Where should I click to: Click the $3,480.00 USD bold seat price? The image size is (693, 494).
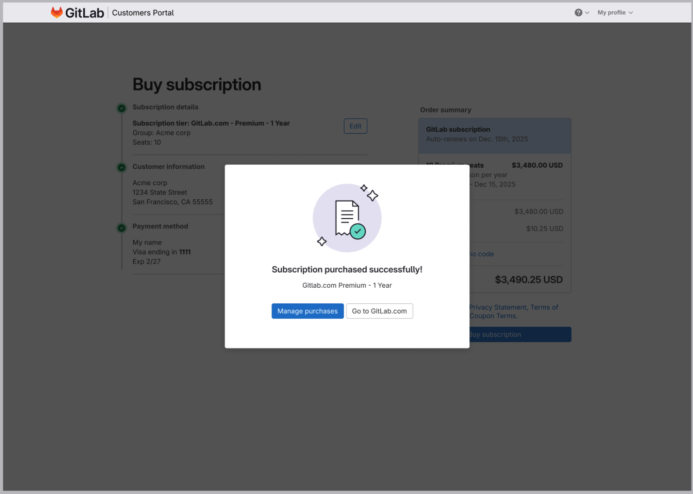[537, 165]
